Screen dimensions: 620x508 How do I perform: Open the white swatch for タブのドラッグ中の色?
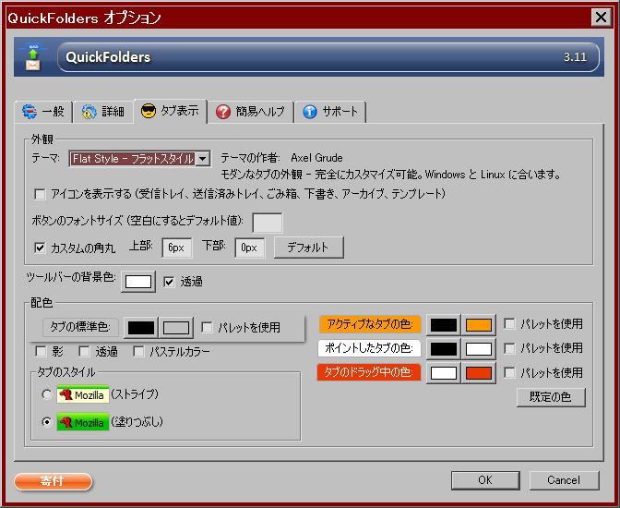coord(443,373)
